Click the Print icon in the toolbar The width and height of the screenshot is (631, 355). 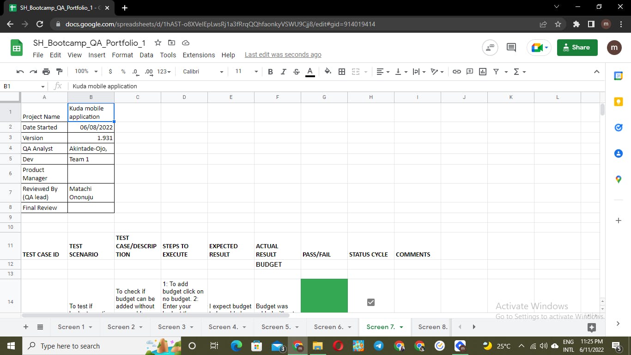(46, 72)
